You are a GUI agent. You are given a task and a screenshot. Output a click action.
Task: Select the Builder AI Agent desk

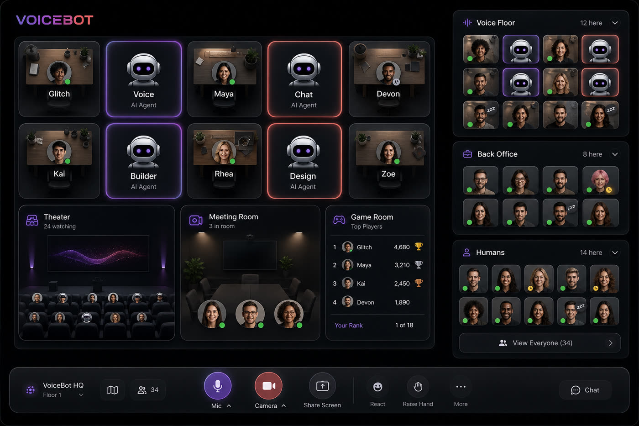tap(144, 161)
